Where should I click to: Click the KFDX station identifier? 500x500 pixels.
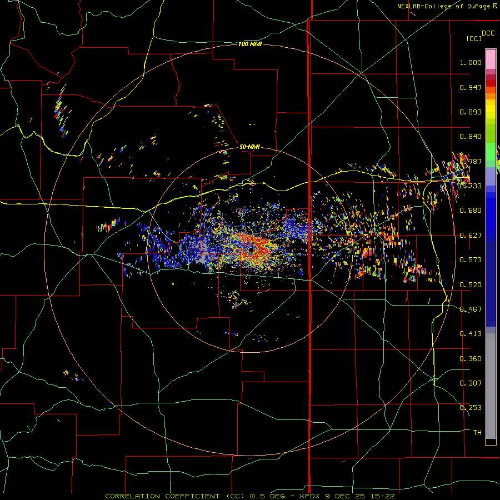[311, 496]
